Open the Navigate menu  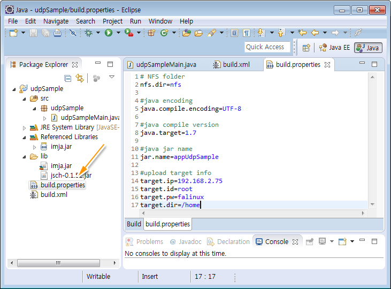[56, 21]
